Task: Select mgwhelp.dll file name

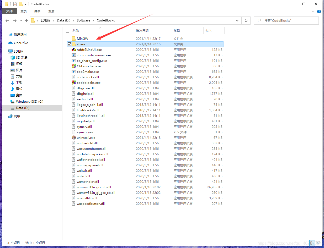Action: (x=86, y=121)
